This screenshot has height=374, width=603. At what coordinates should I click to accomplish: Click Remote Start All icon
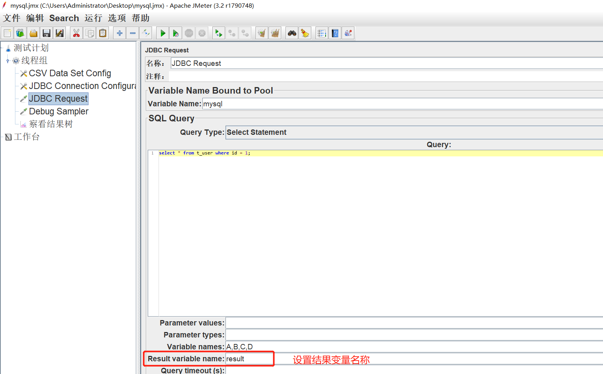click(x=219, y=33)
